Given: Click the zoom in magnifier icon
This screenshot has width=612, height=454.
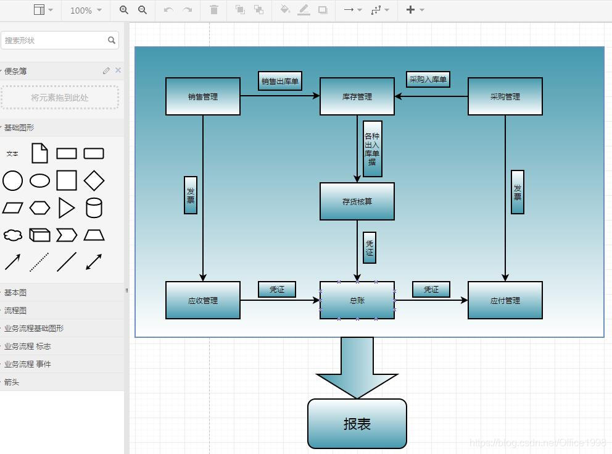Looking at the screenshot, I should (124, 10).
